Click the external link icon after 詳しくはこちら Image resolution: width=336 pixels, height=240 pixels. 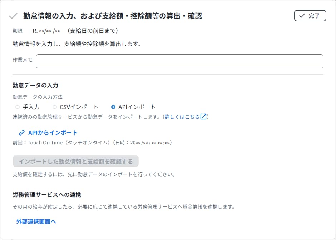[203, 117]
